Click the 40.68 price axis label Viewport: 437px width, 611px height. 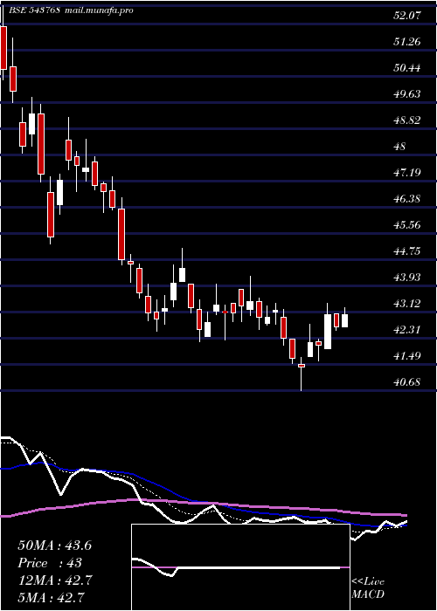click(x=407, y=382)
